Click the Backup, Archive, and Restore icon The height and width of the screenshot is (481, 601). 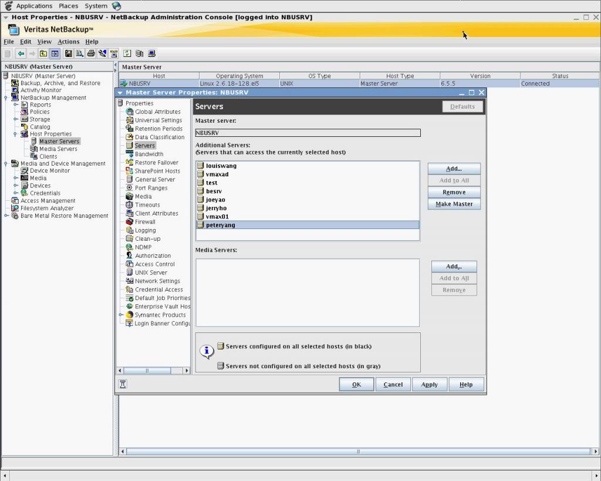pyautogui.click(x=15, y=83)
